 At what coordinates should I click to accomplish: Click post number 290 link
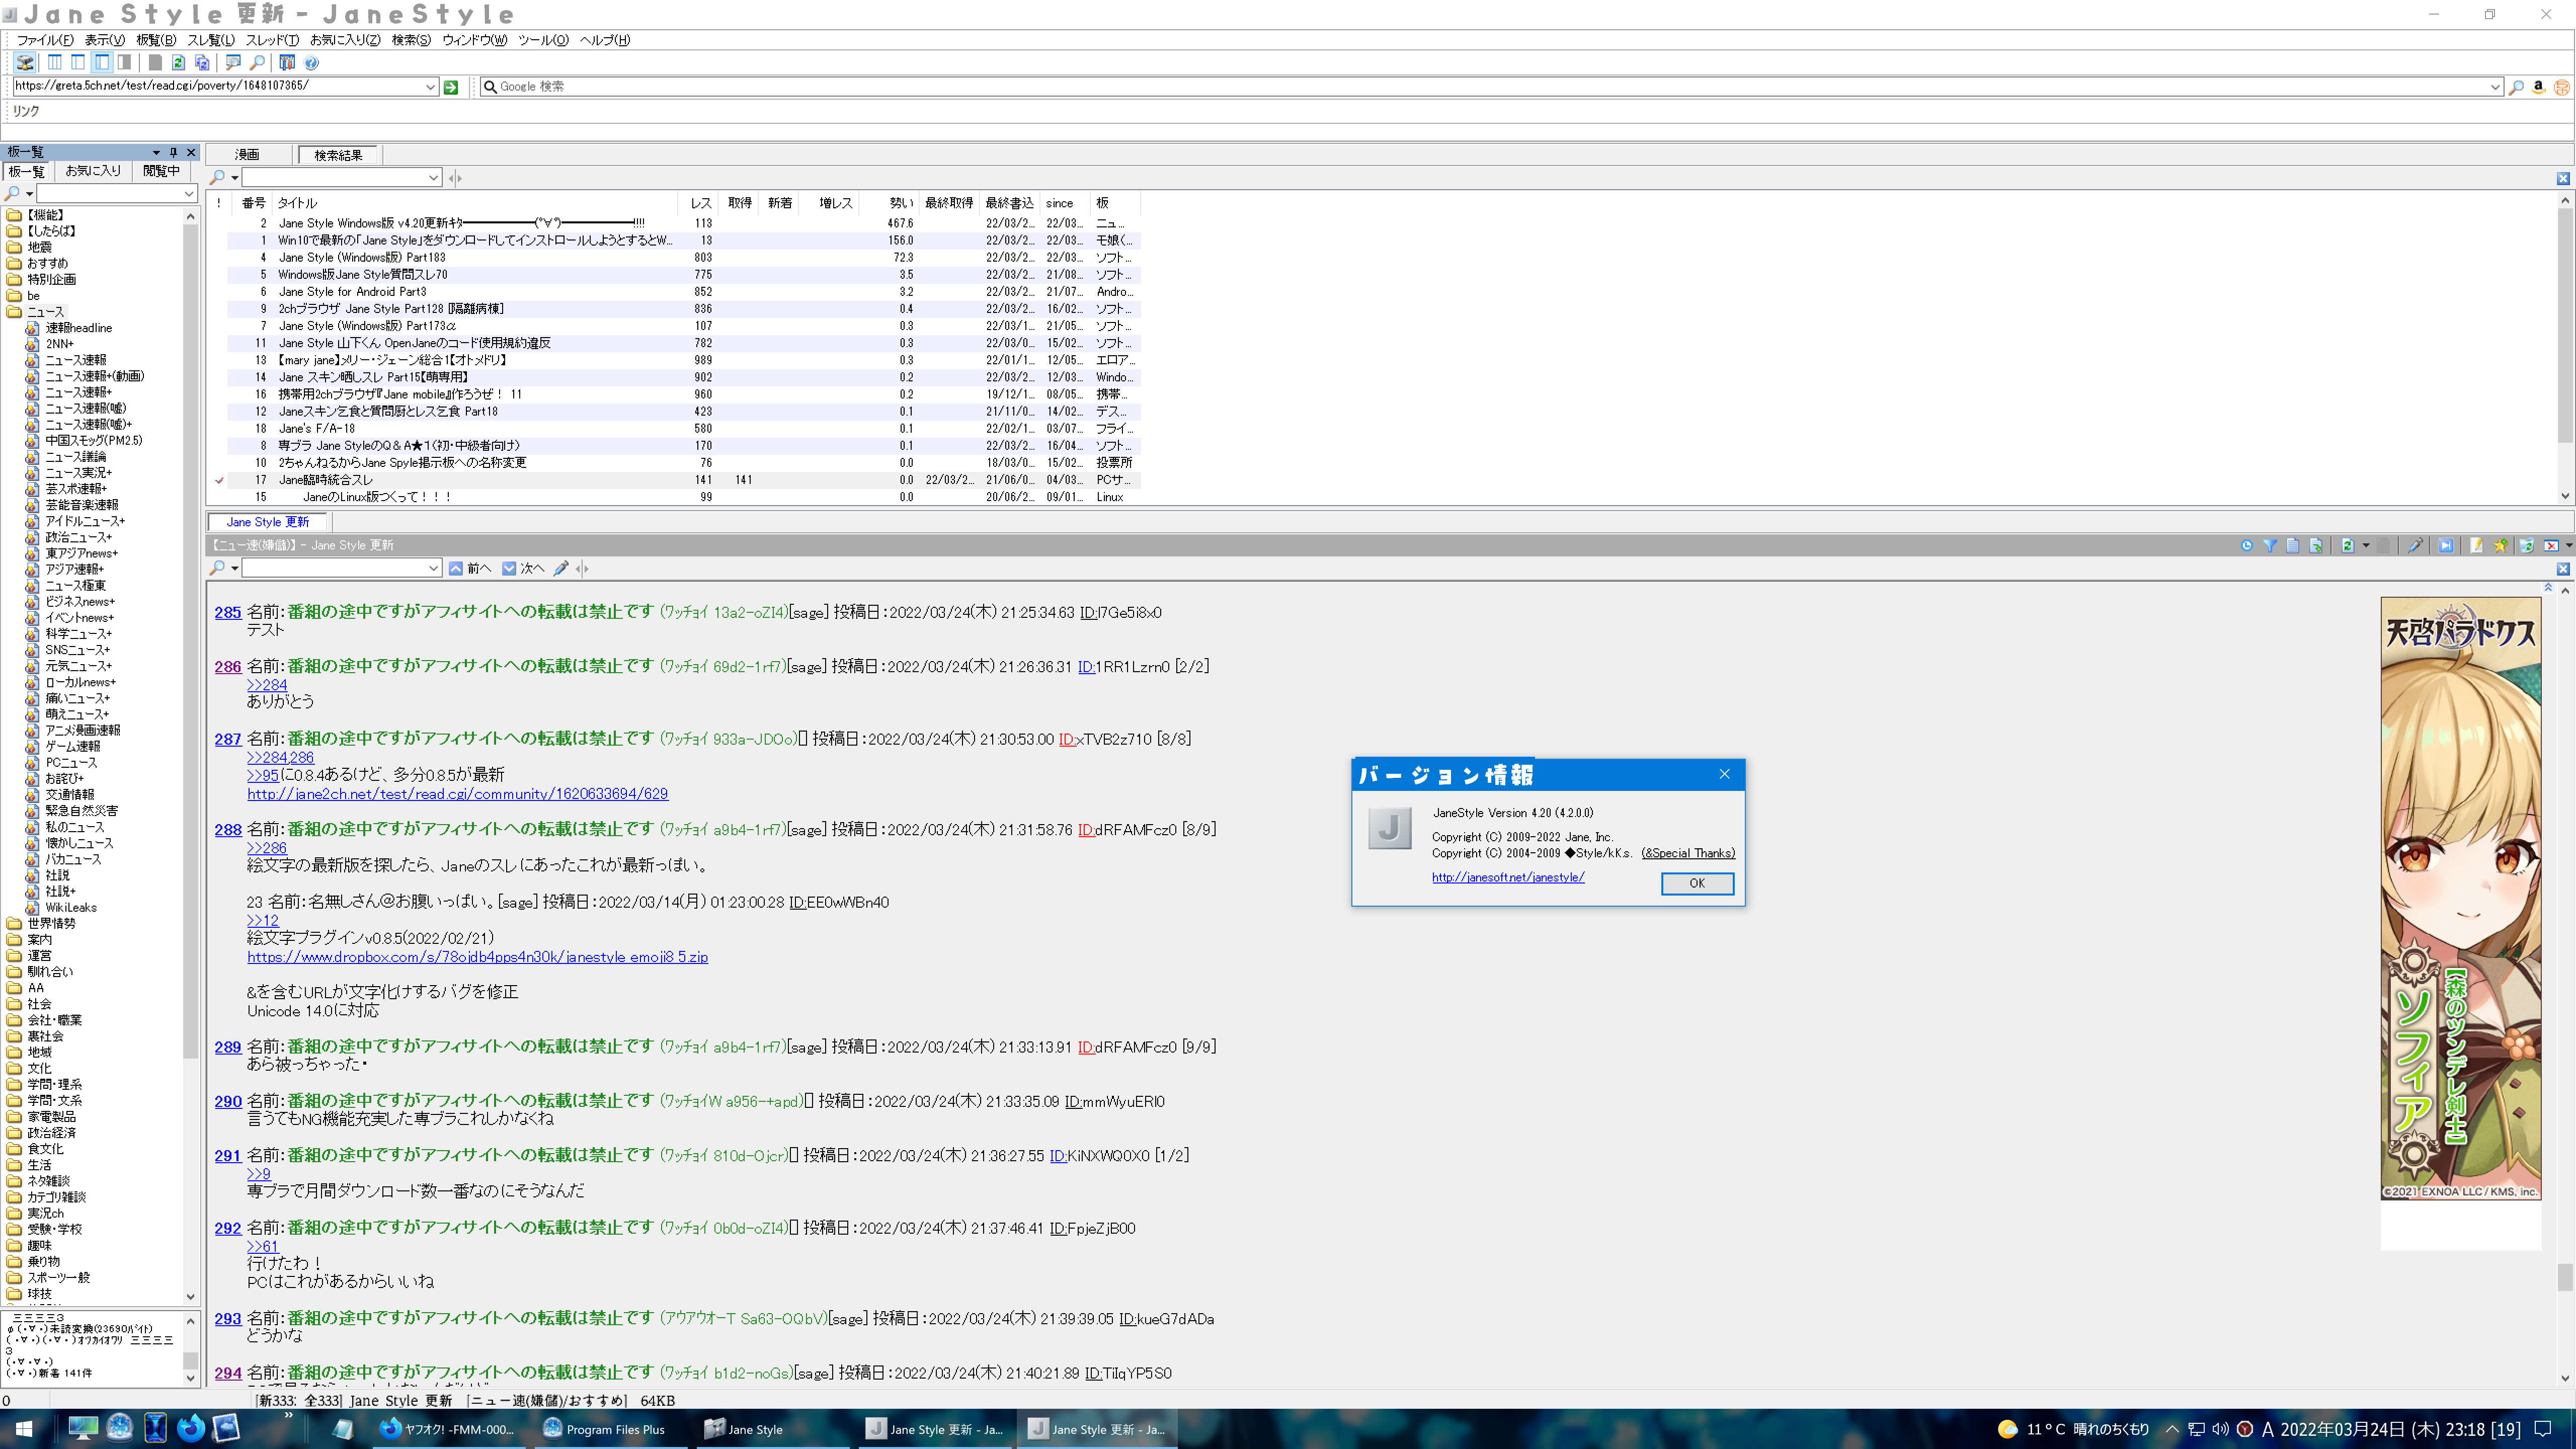click(228, 1101)
